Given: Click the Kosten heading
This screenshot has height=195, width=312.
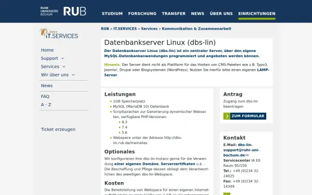Looking at the screenshot, I should (x=114, y=183).
